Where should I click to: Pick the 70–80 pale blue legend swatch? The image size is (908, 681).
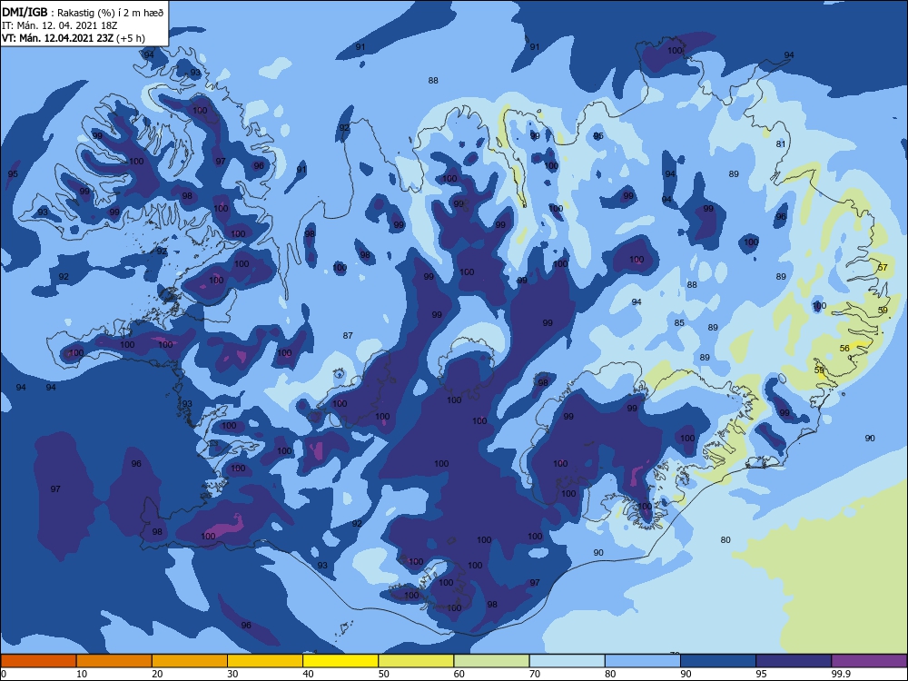567,661
